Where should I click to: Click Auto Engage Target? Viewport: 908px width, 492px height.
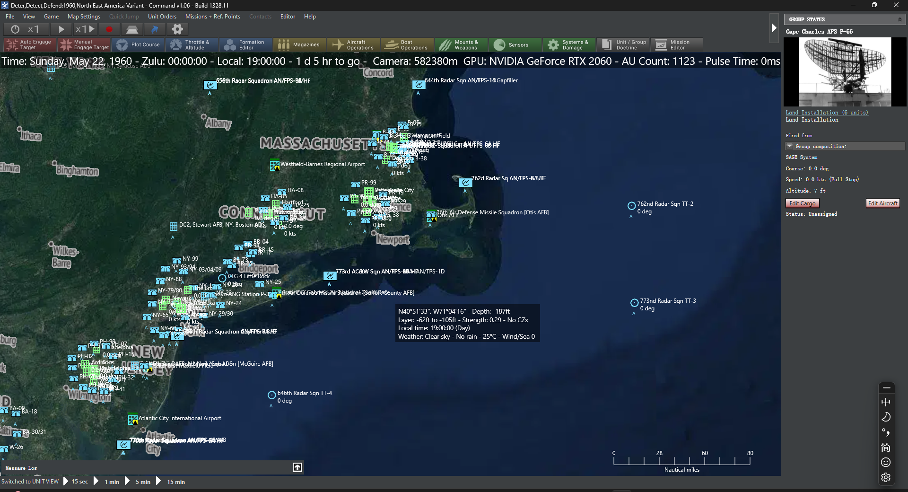pos(30,45)
